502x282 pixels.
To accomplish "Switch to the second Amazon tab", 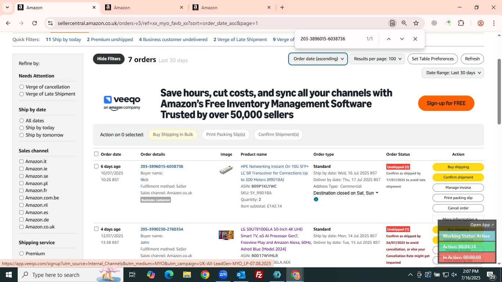I will 143,7.
